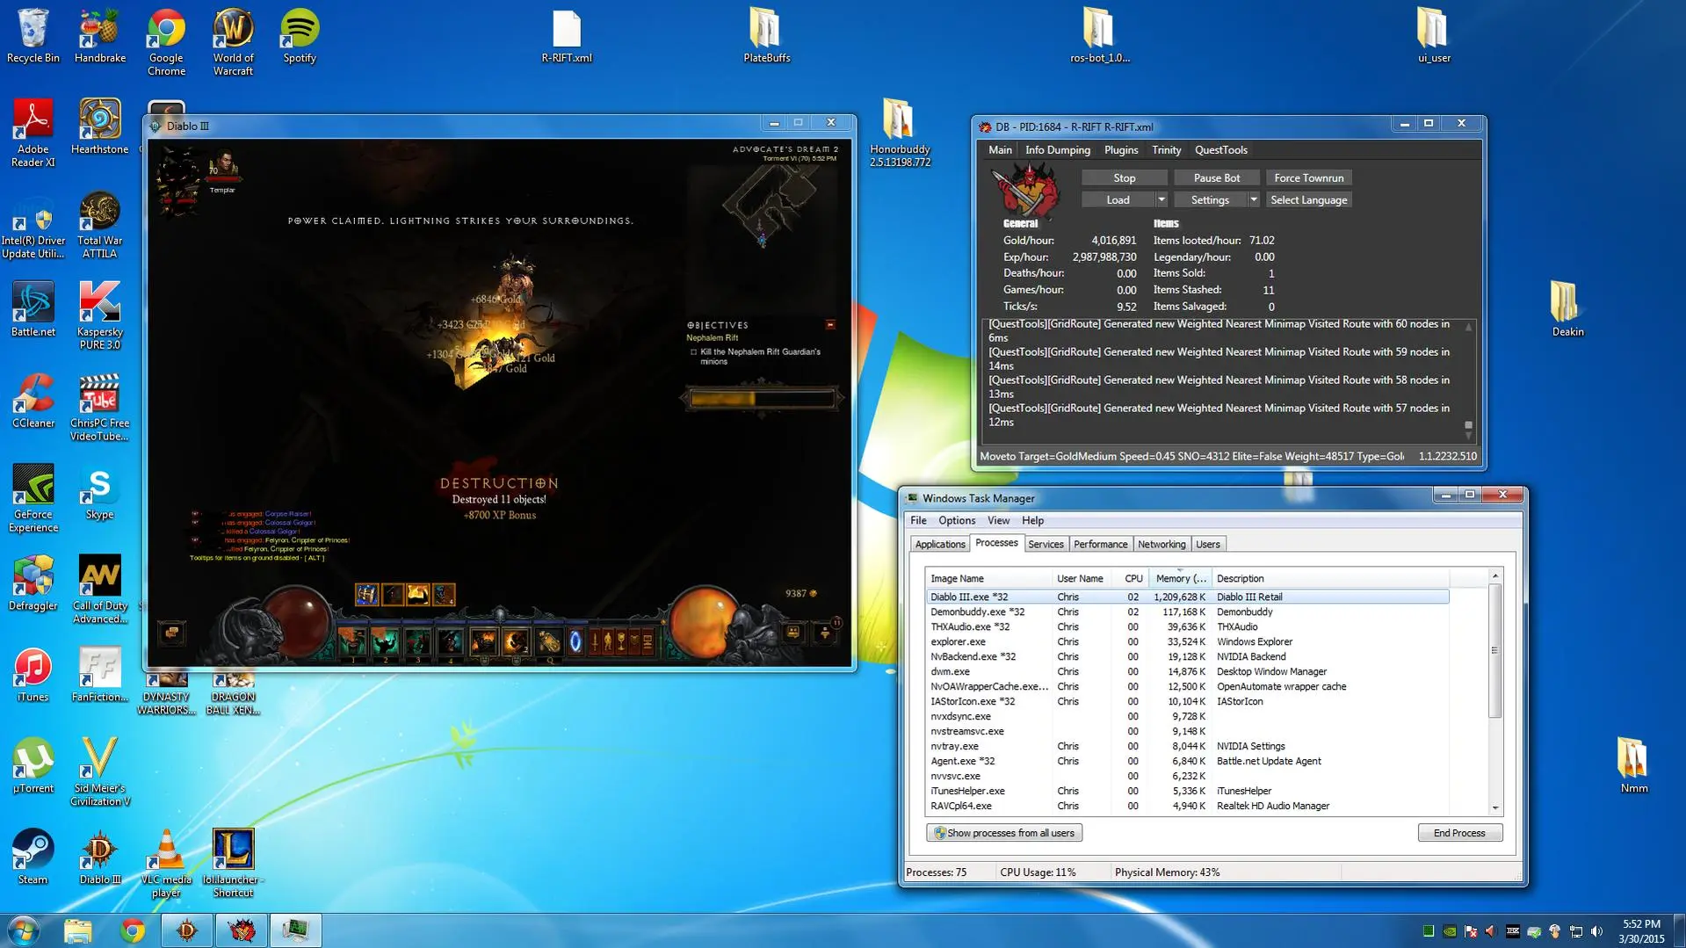Open the Options menu in Task Manager

(956, 520)
